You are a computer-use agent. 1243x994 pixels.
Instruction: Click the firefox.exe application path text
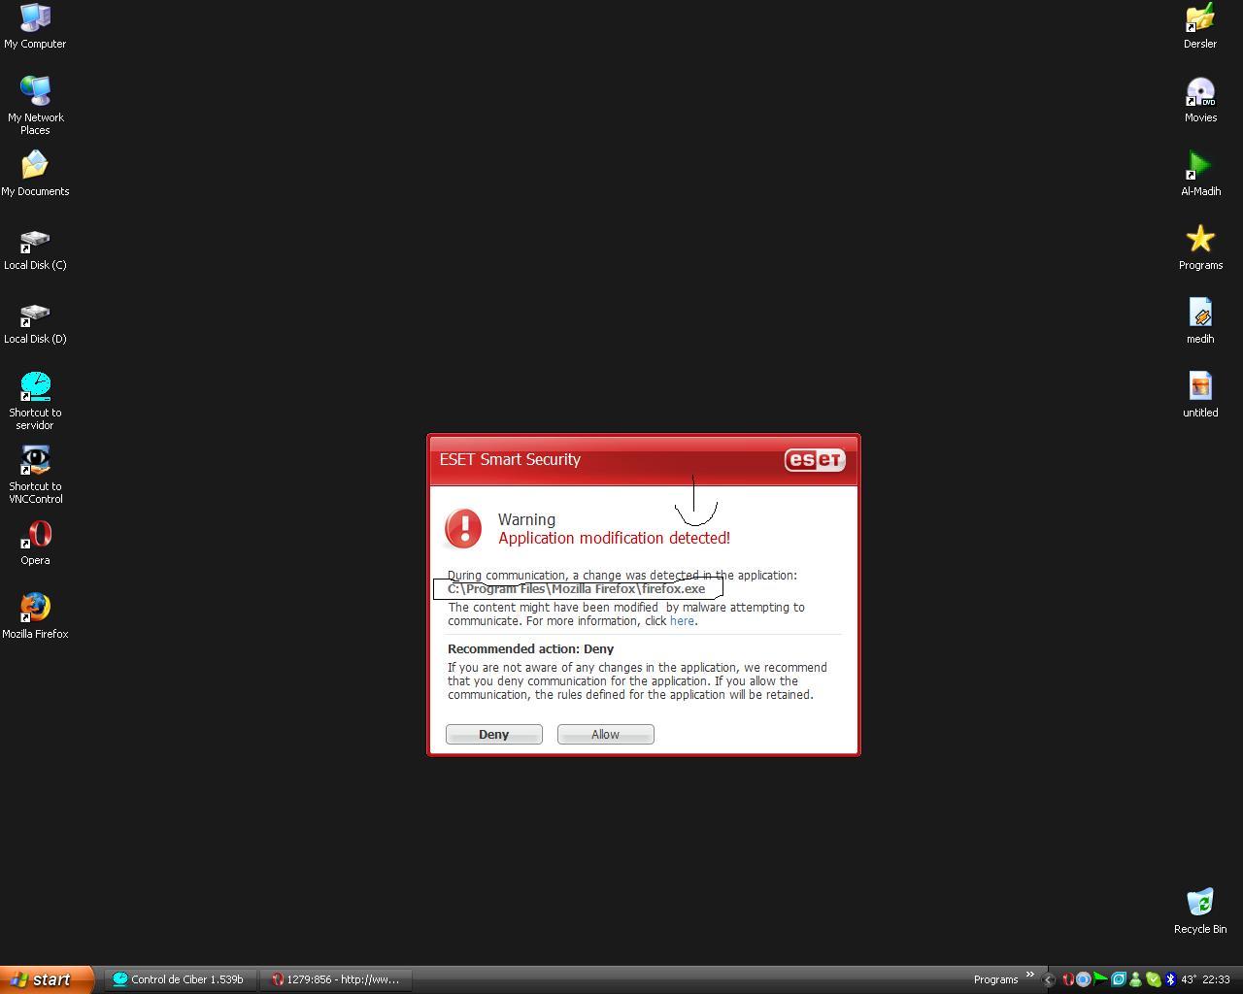(576, 589)
